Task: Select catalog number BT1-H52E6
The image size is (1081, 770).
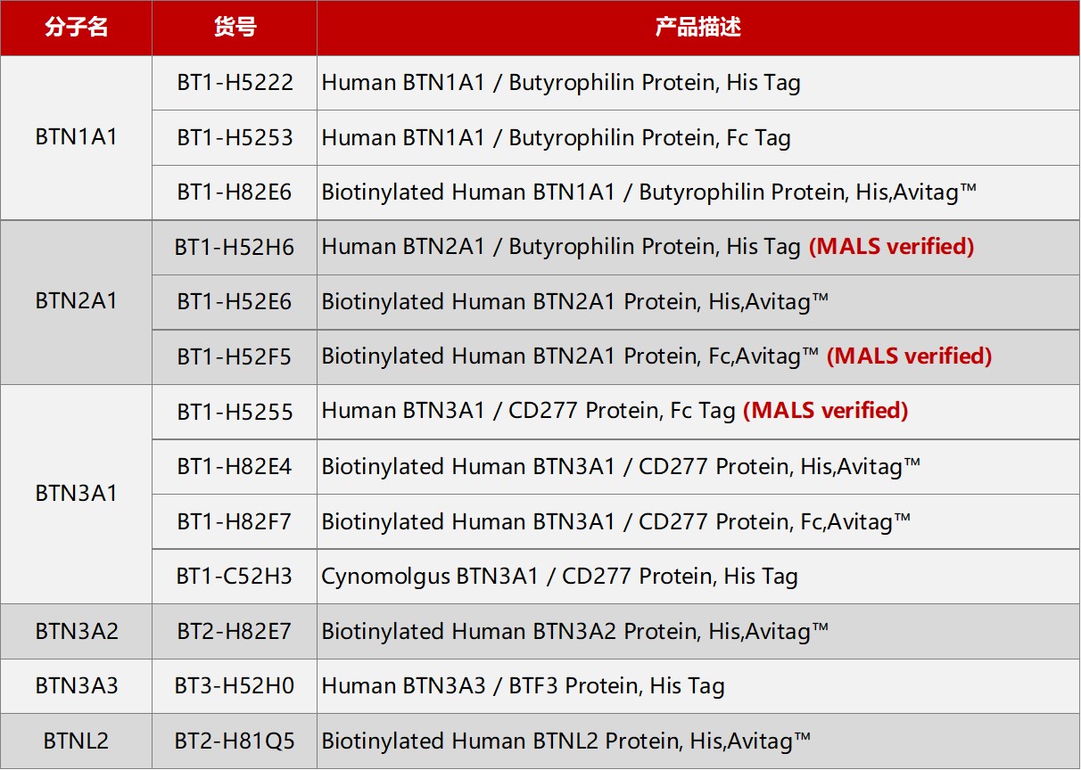Action: click(x=235, y=302)
